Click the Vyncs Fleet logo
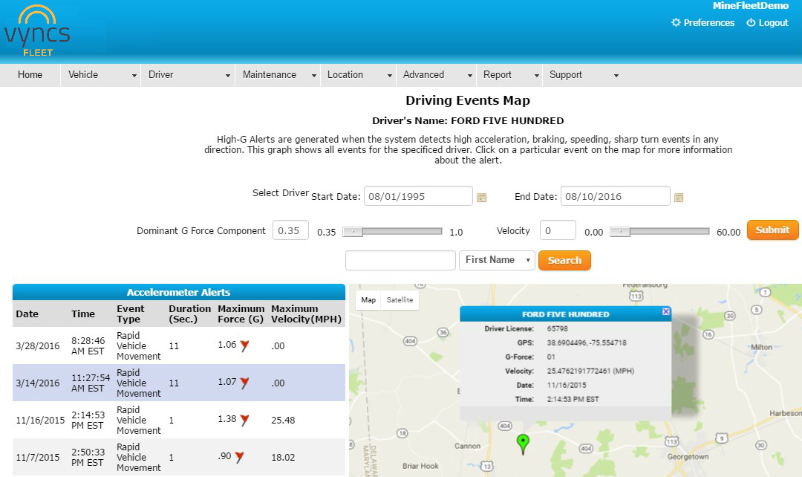802x477 pixels. [x=37, y=30]
